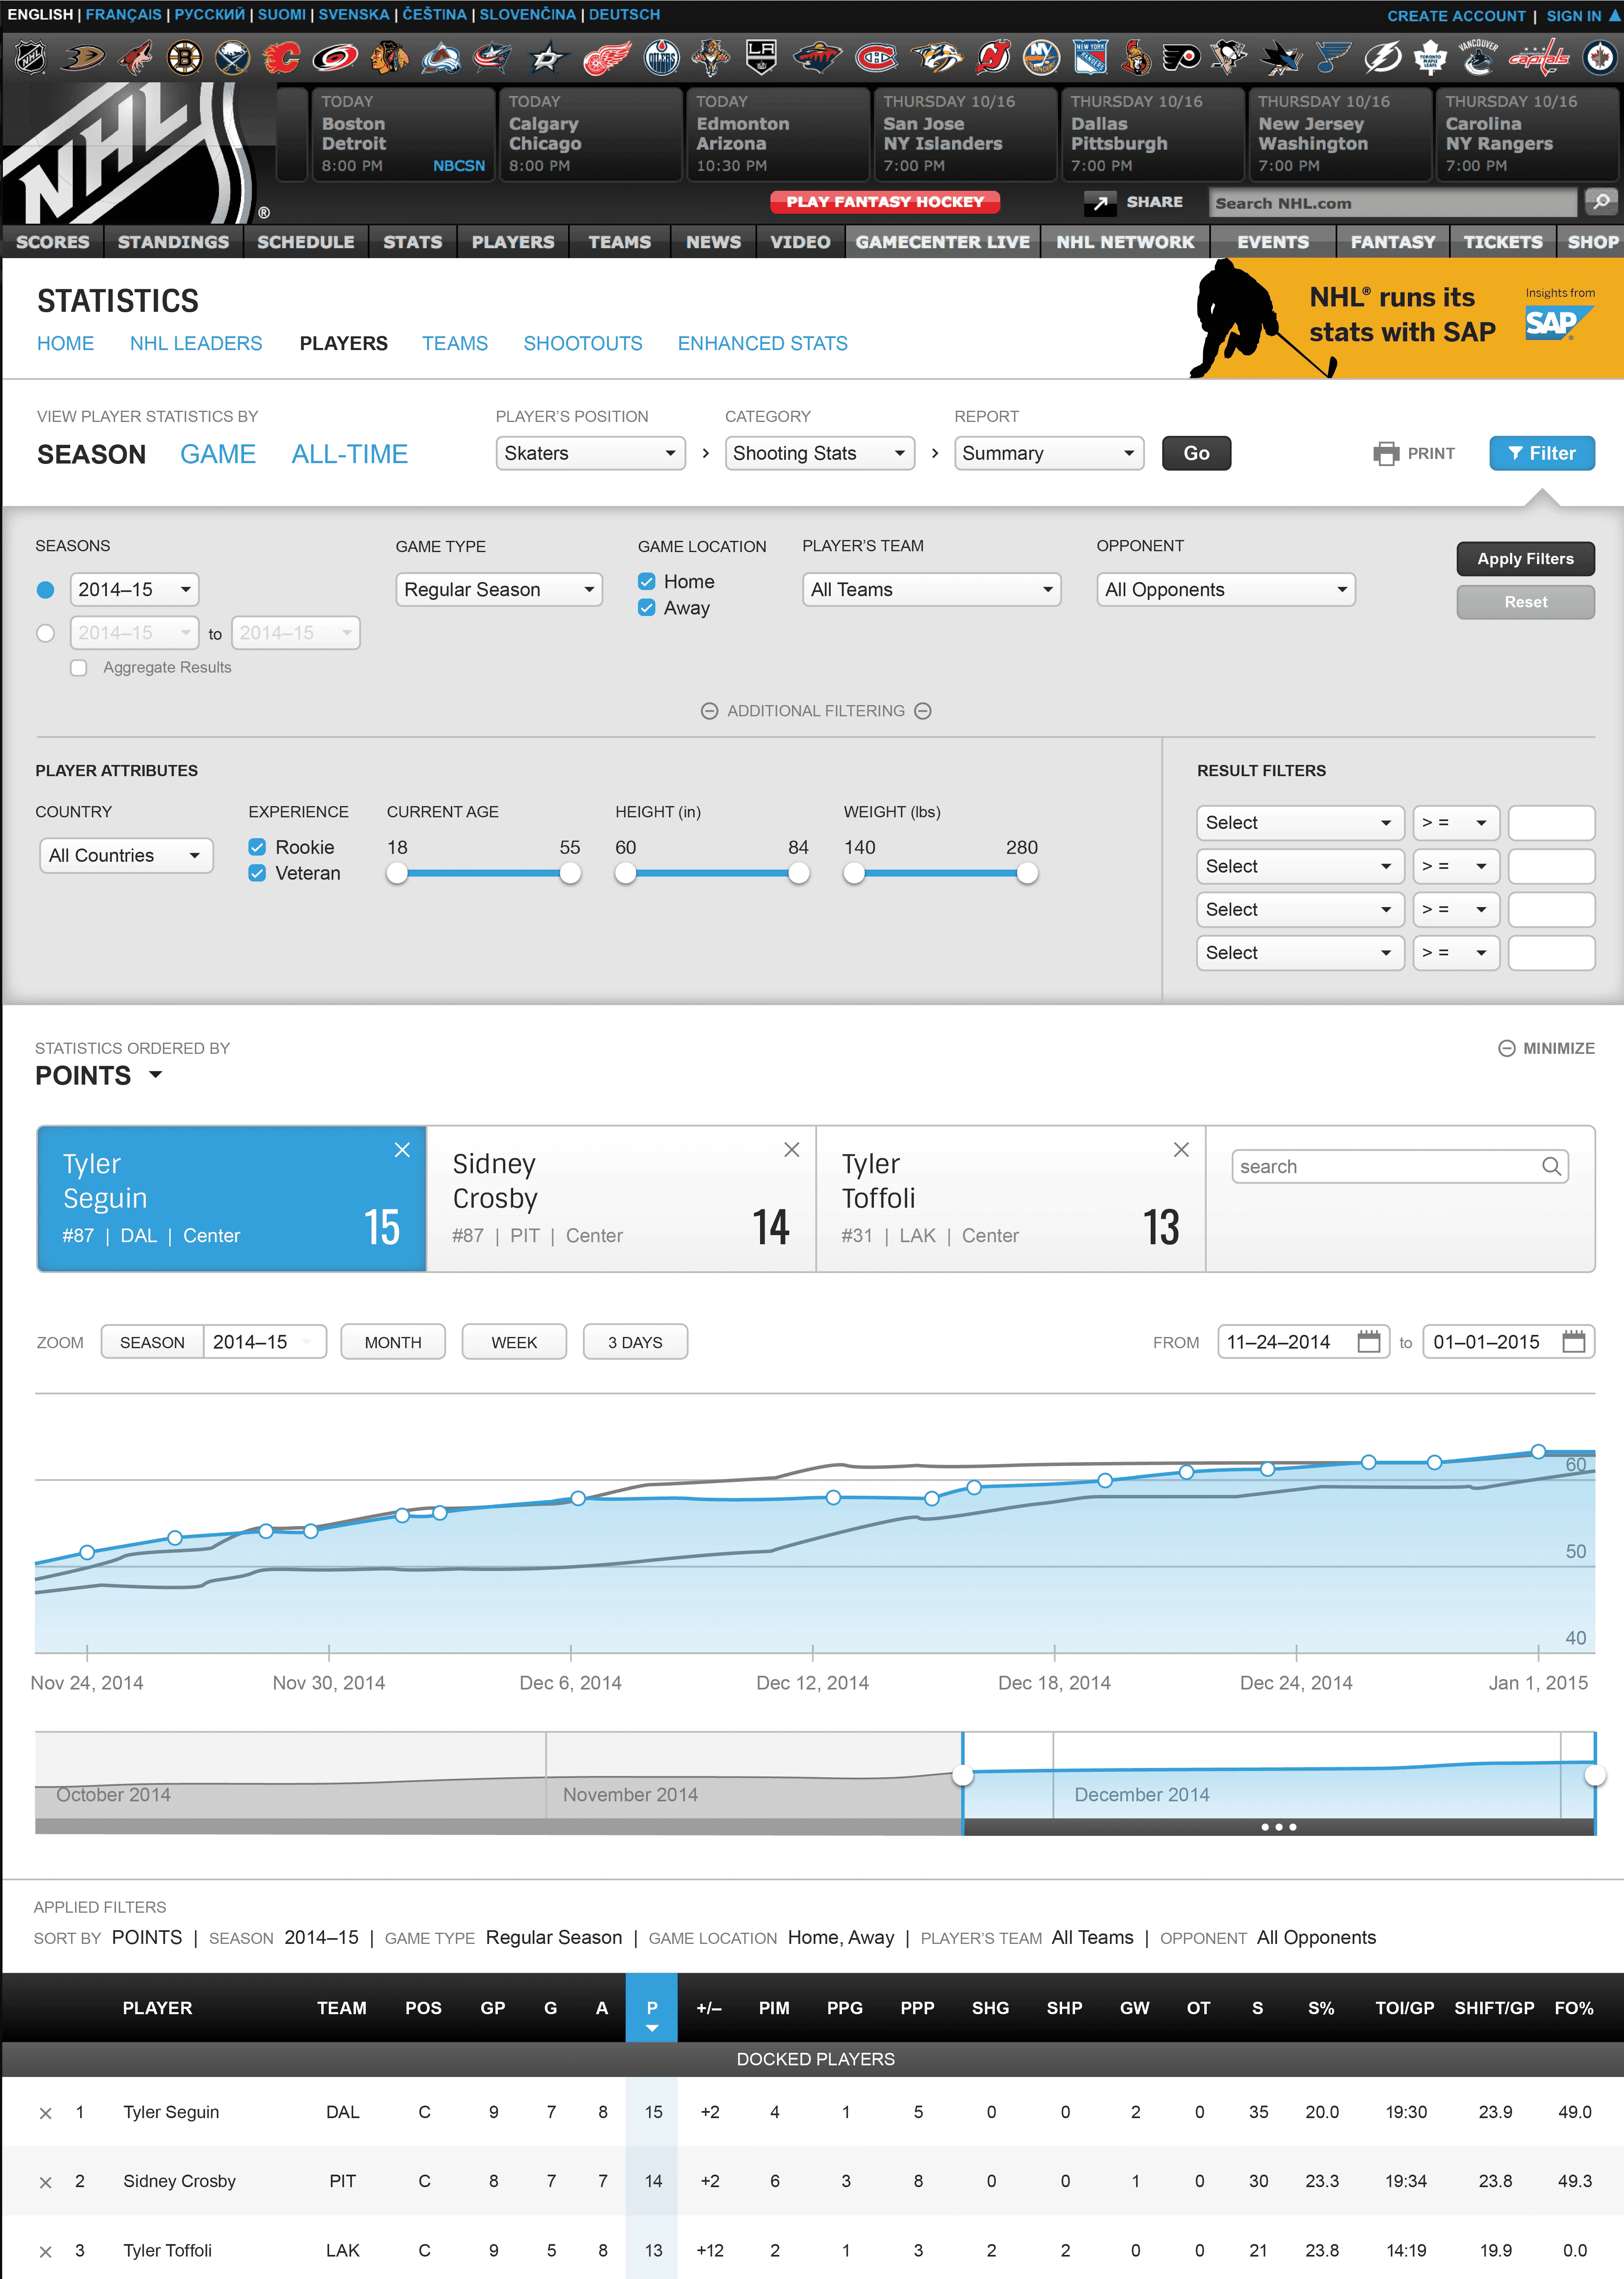Viewport: 1624px width, 2279px height.
Task: Zoom chart to MONTH
Action: [x=393, y=1342]
